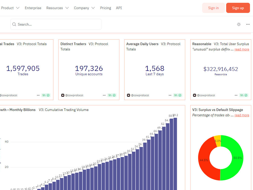Open ellipsis menu on Reasonable surplus card

236,95
